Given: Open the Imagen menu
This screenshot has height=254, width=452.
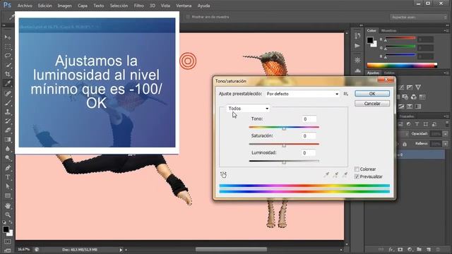Looking at the screenshot, I should pyautogui.click(x=64, y=6).
